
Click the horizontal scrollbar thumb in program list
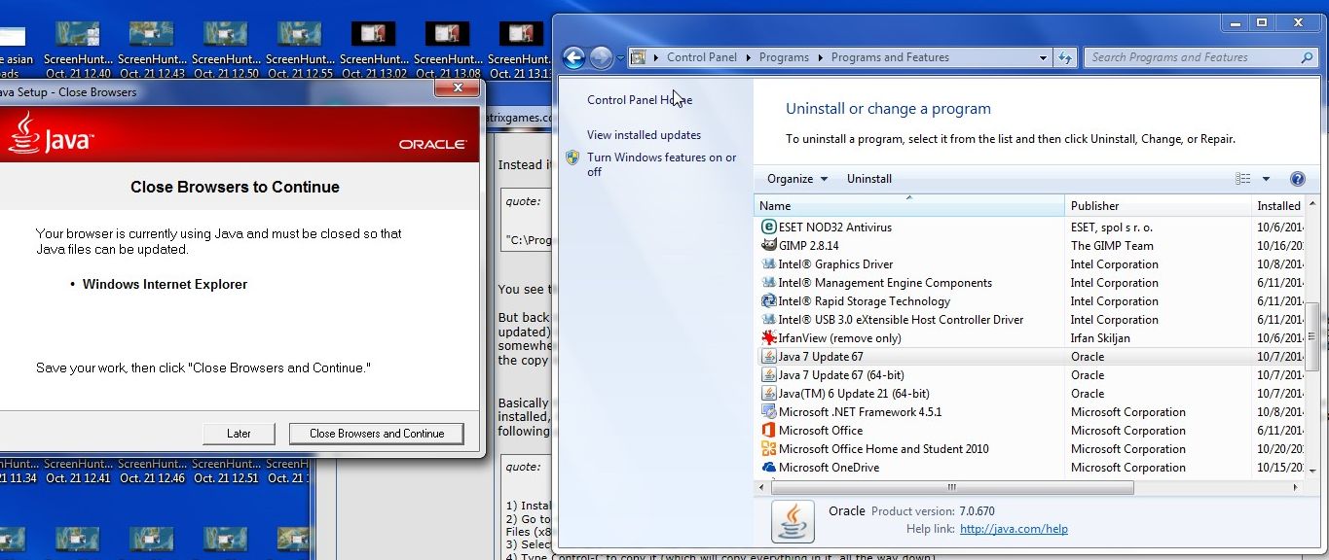(x=952, y=487)
